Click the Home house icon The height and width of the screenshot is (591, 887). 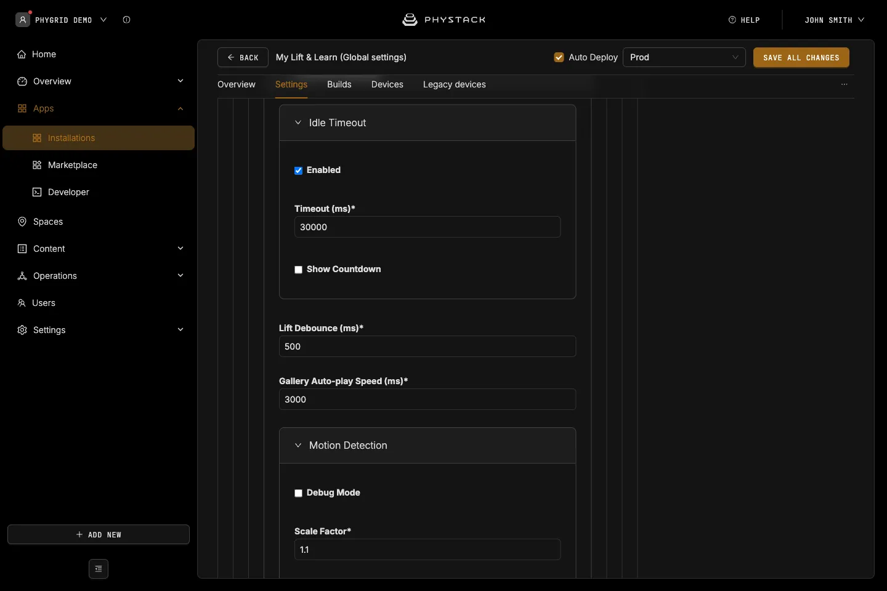tap(22, 54)
